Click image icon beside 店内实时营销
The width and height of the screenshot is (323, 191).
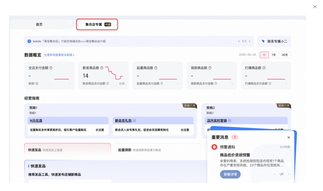229,121
